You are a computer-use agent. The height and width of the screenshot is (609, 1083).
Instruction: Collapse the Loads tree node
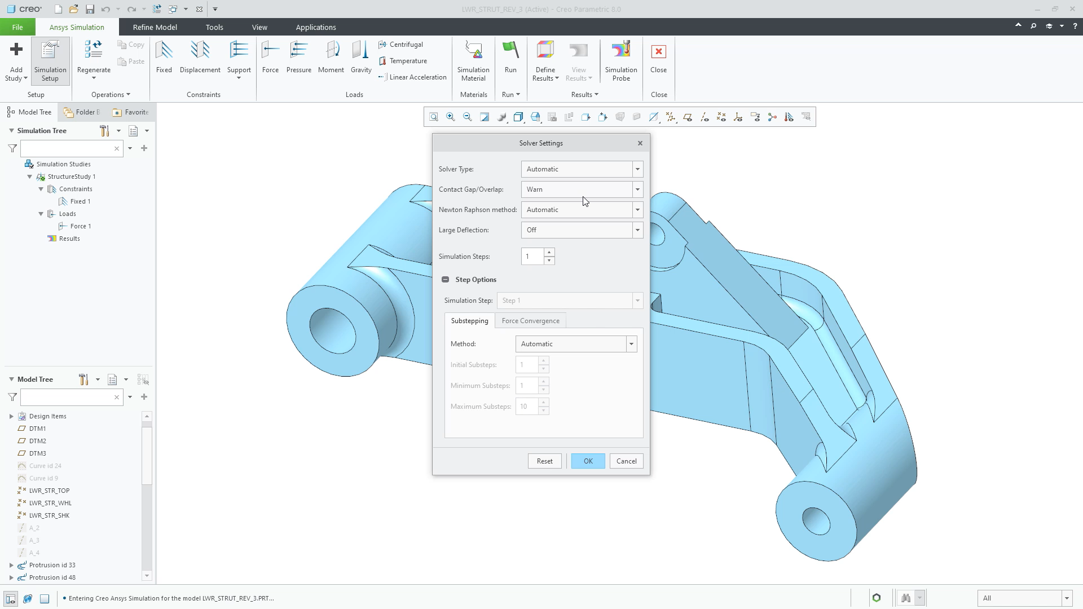[41, 214]
